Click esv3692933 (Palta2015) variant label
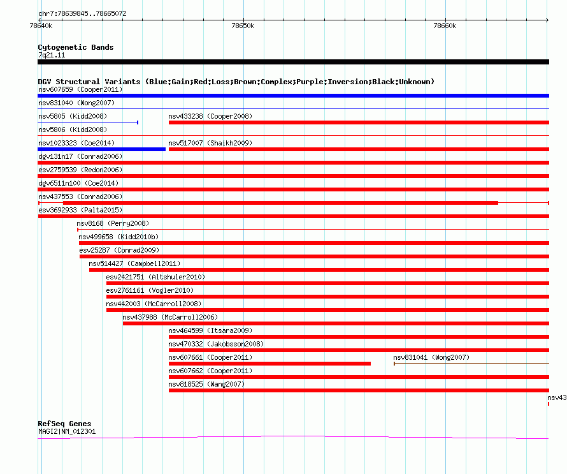The image size is (567, 474). (x=80, y=210)
